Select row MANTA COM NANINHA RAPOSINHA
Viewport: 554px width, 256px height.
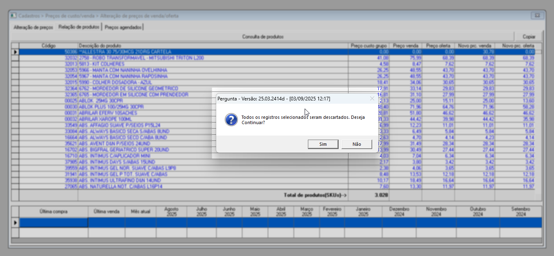(x=277, y=76)
